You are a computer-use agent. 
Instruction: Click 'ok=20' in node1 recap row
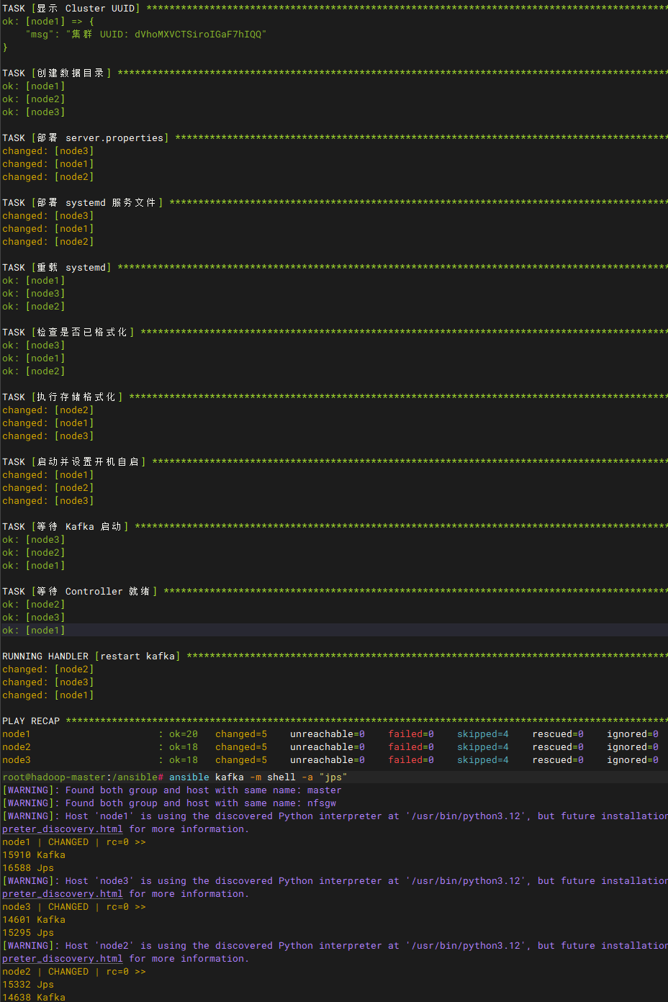[184, 734]
